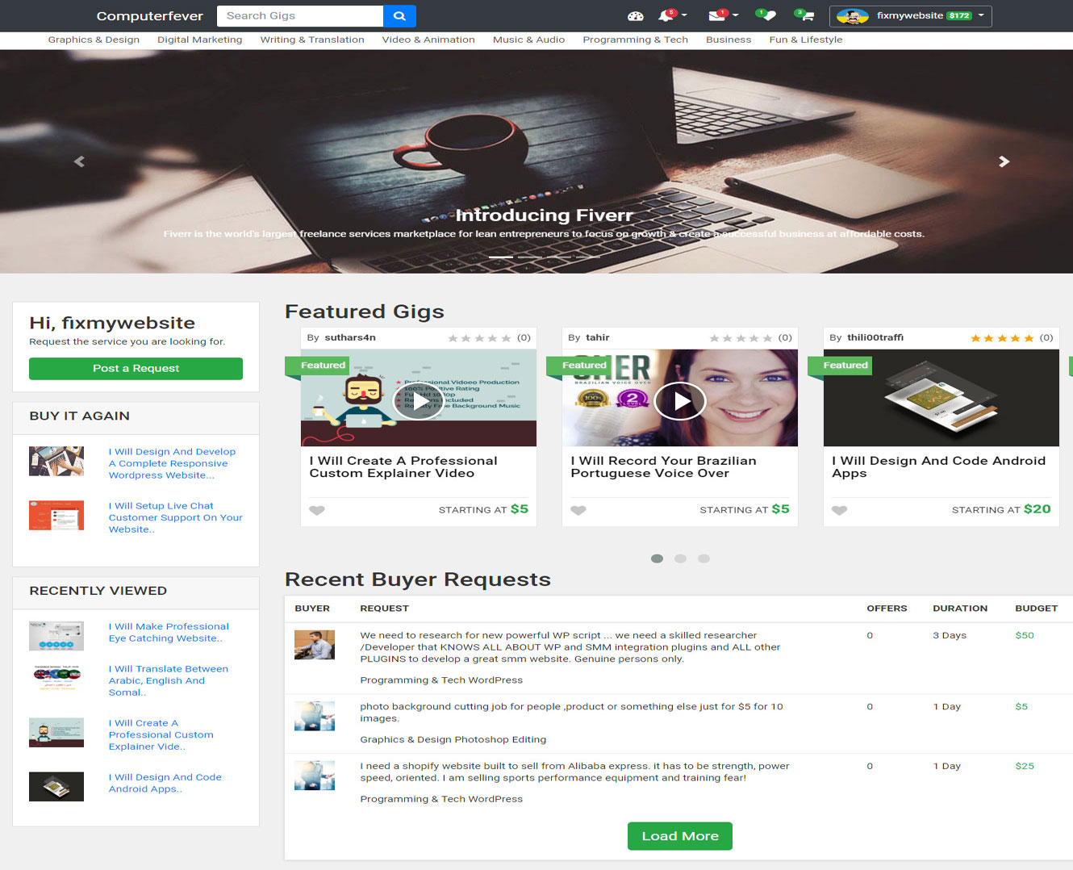Play the Brazilian Portuguese voice over gig video

(x=679, y=401)
